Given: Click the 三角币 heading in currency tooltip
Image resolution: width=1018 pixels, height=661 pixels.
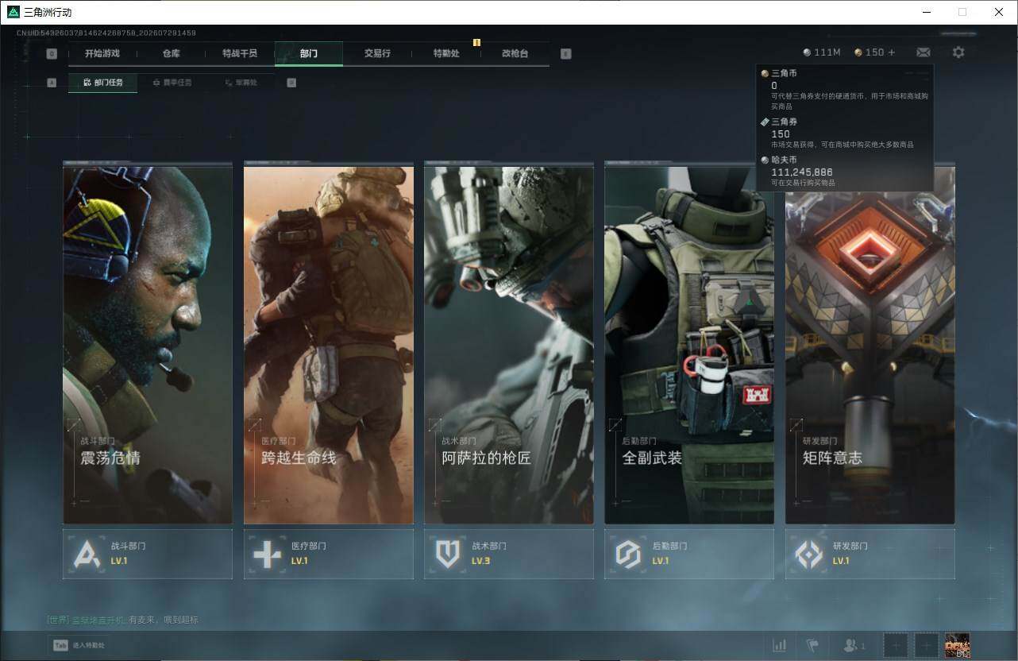Looking at the screenshot, I should [784, 73].
